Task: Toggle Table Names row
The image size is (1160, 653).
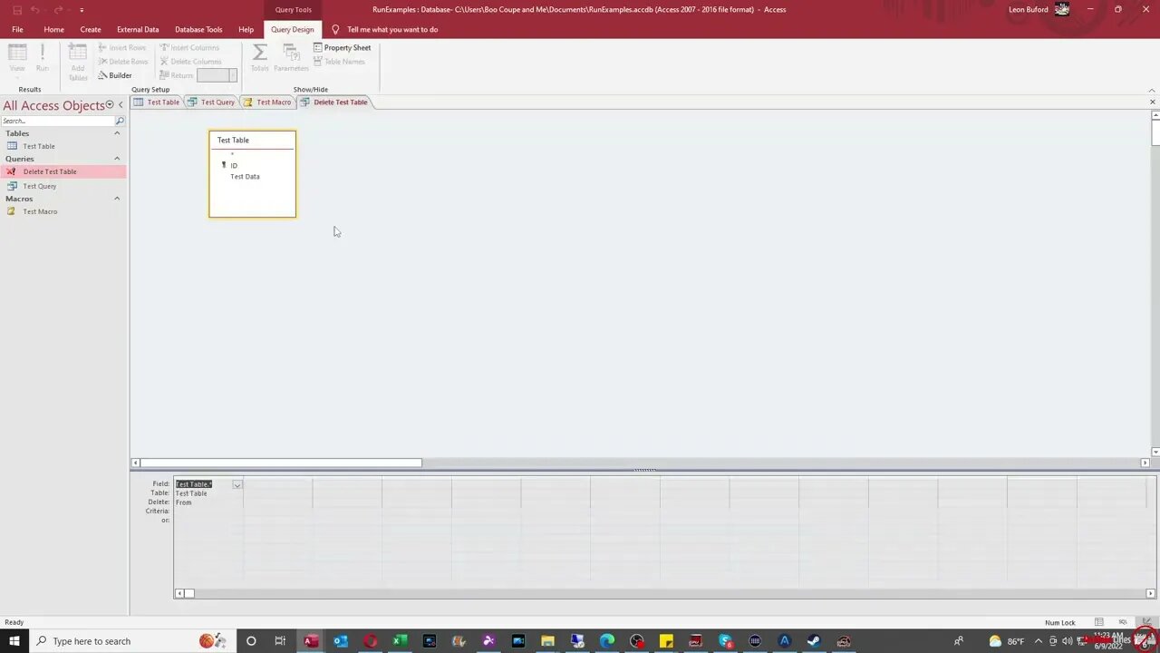Action: 339,62
